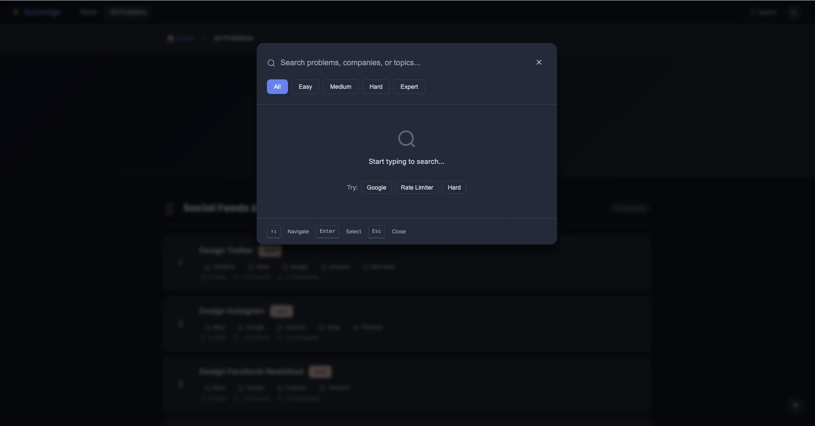Select the Expert difficulty filter
815x426 pixels.
coord(409,87)
